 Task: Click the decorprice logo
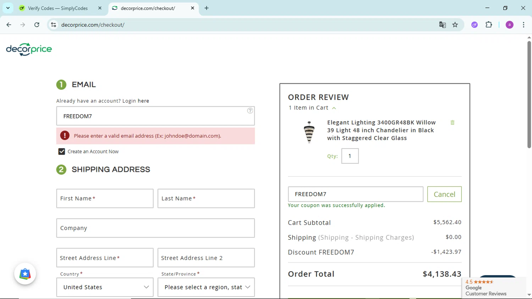pyautogui.click(x=29, y=49)
